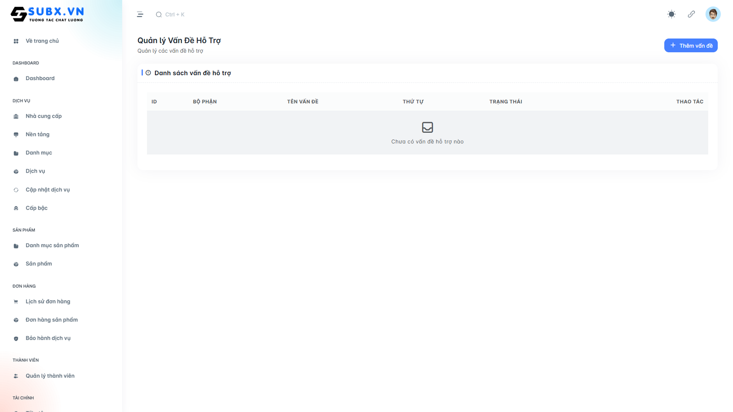The width and height of the screenshot is (733, 412).
Task: Click the Thêm vấn đề button
Action: (690, 45)
